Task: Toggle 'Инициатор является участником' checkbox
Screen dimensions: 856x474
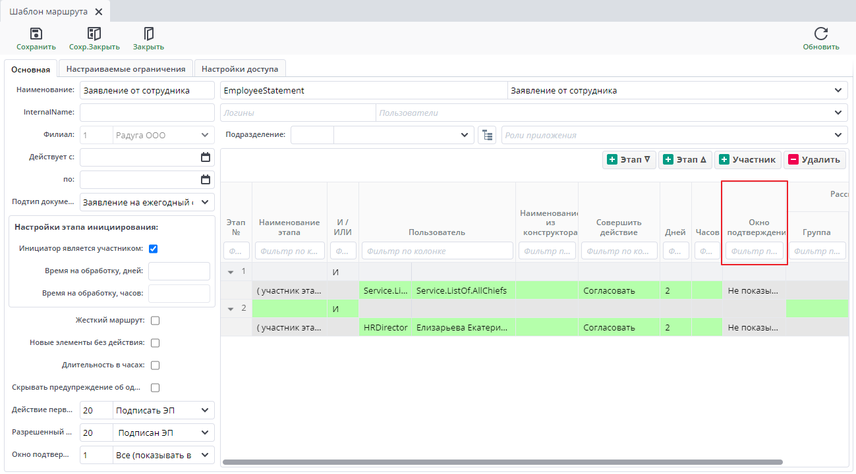Action: pos(154,249)
